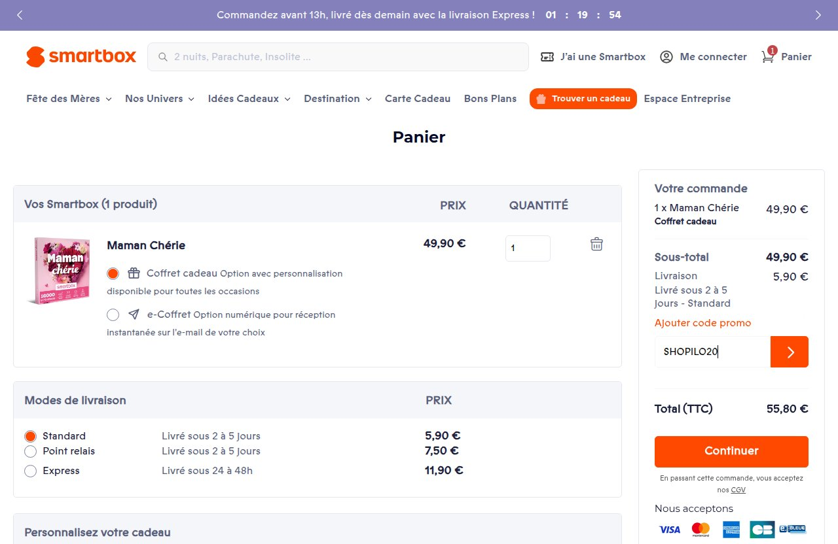
Task: Click the 11,90 € Express price
Action: coord(445,470)
